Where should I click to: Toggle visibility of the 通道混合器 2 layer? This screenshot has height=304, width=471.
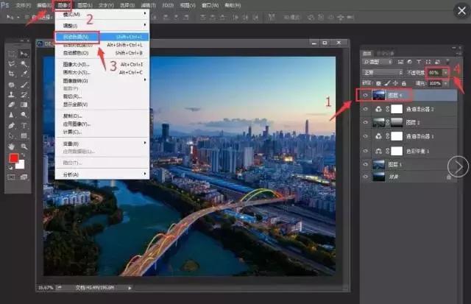click(x=366, y=108)
